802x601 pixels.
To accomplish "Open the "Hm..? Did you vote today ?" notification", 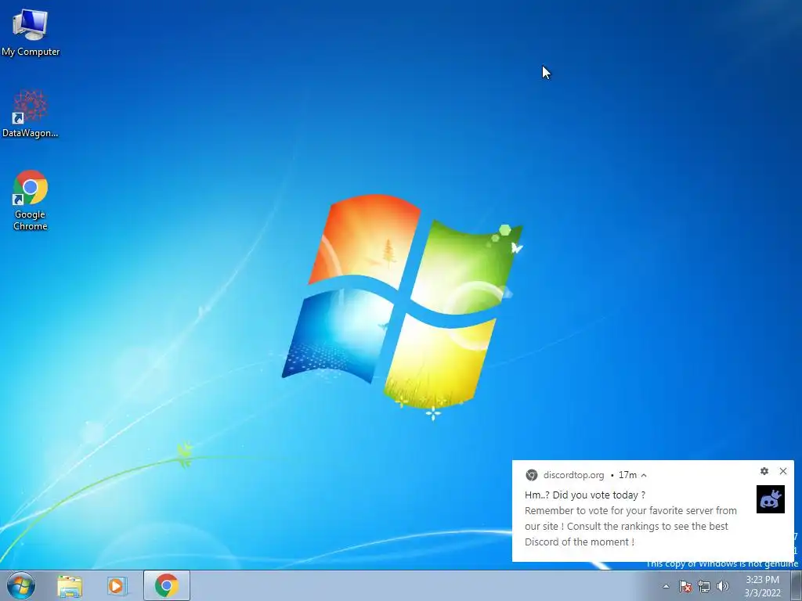I will click(x=584, y=495).
